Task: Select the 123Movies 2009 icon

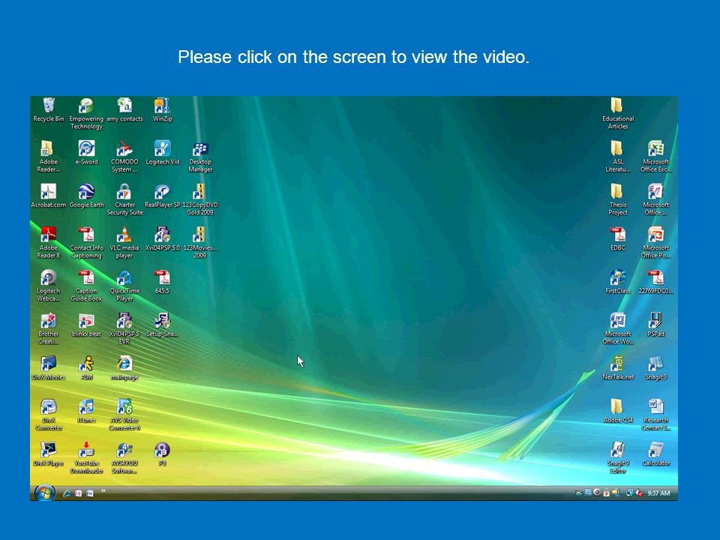Action: pos(200,242)
